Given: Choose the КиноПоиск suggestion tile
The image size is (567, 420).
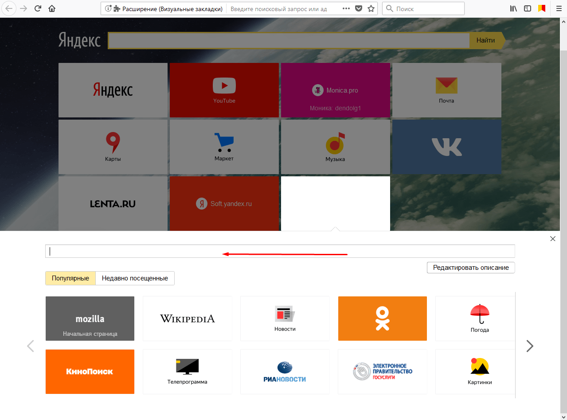Looking at the screenshot, I should point(90,372).
